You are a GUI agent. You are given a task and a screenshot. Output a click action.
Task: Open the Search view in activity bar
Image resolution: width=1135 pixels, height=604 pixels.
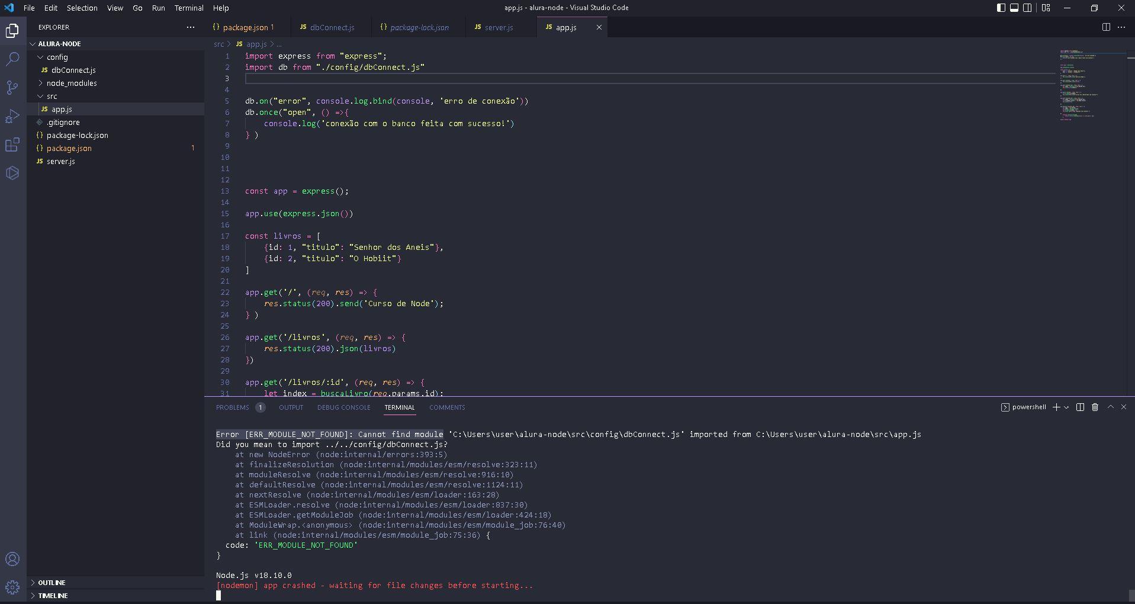[12, 59]
